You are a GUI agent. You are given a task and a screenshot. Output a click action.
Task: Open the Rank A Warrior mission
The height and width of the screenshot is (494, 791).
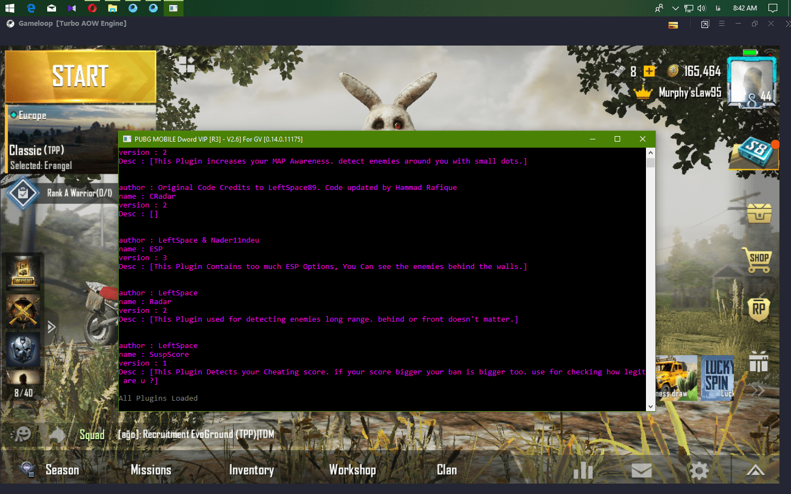[60, 193]
